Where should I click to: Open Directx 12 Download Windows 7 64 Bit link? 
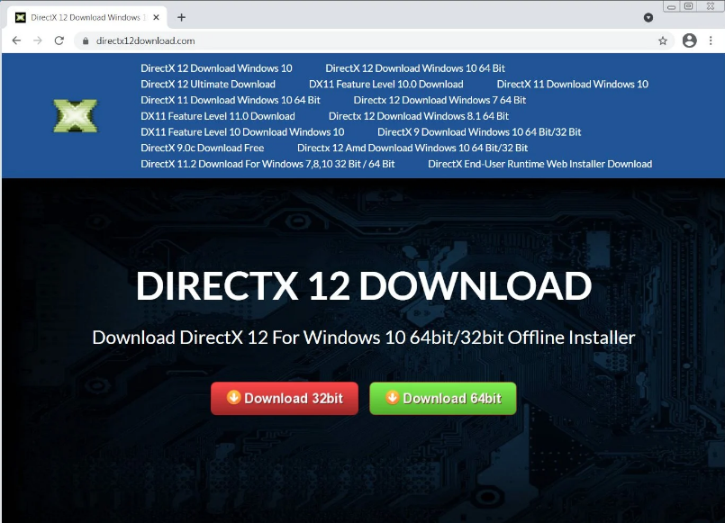pos(440,100)
